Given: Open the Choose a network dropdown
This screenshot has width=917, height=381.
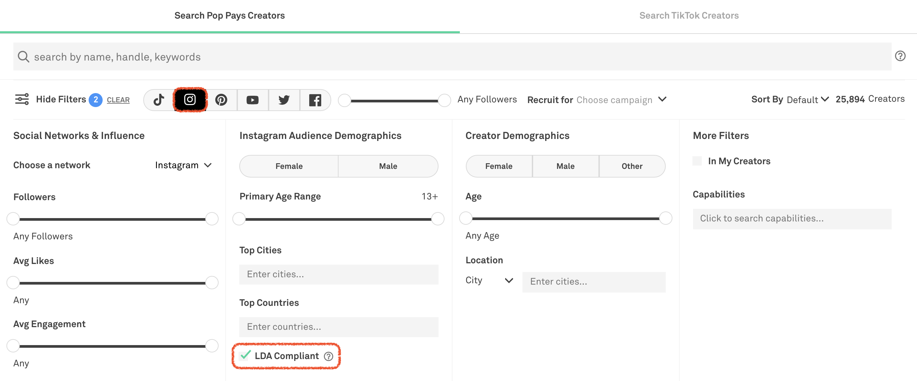Looking at the screenshot, I should 183,165.
